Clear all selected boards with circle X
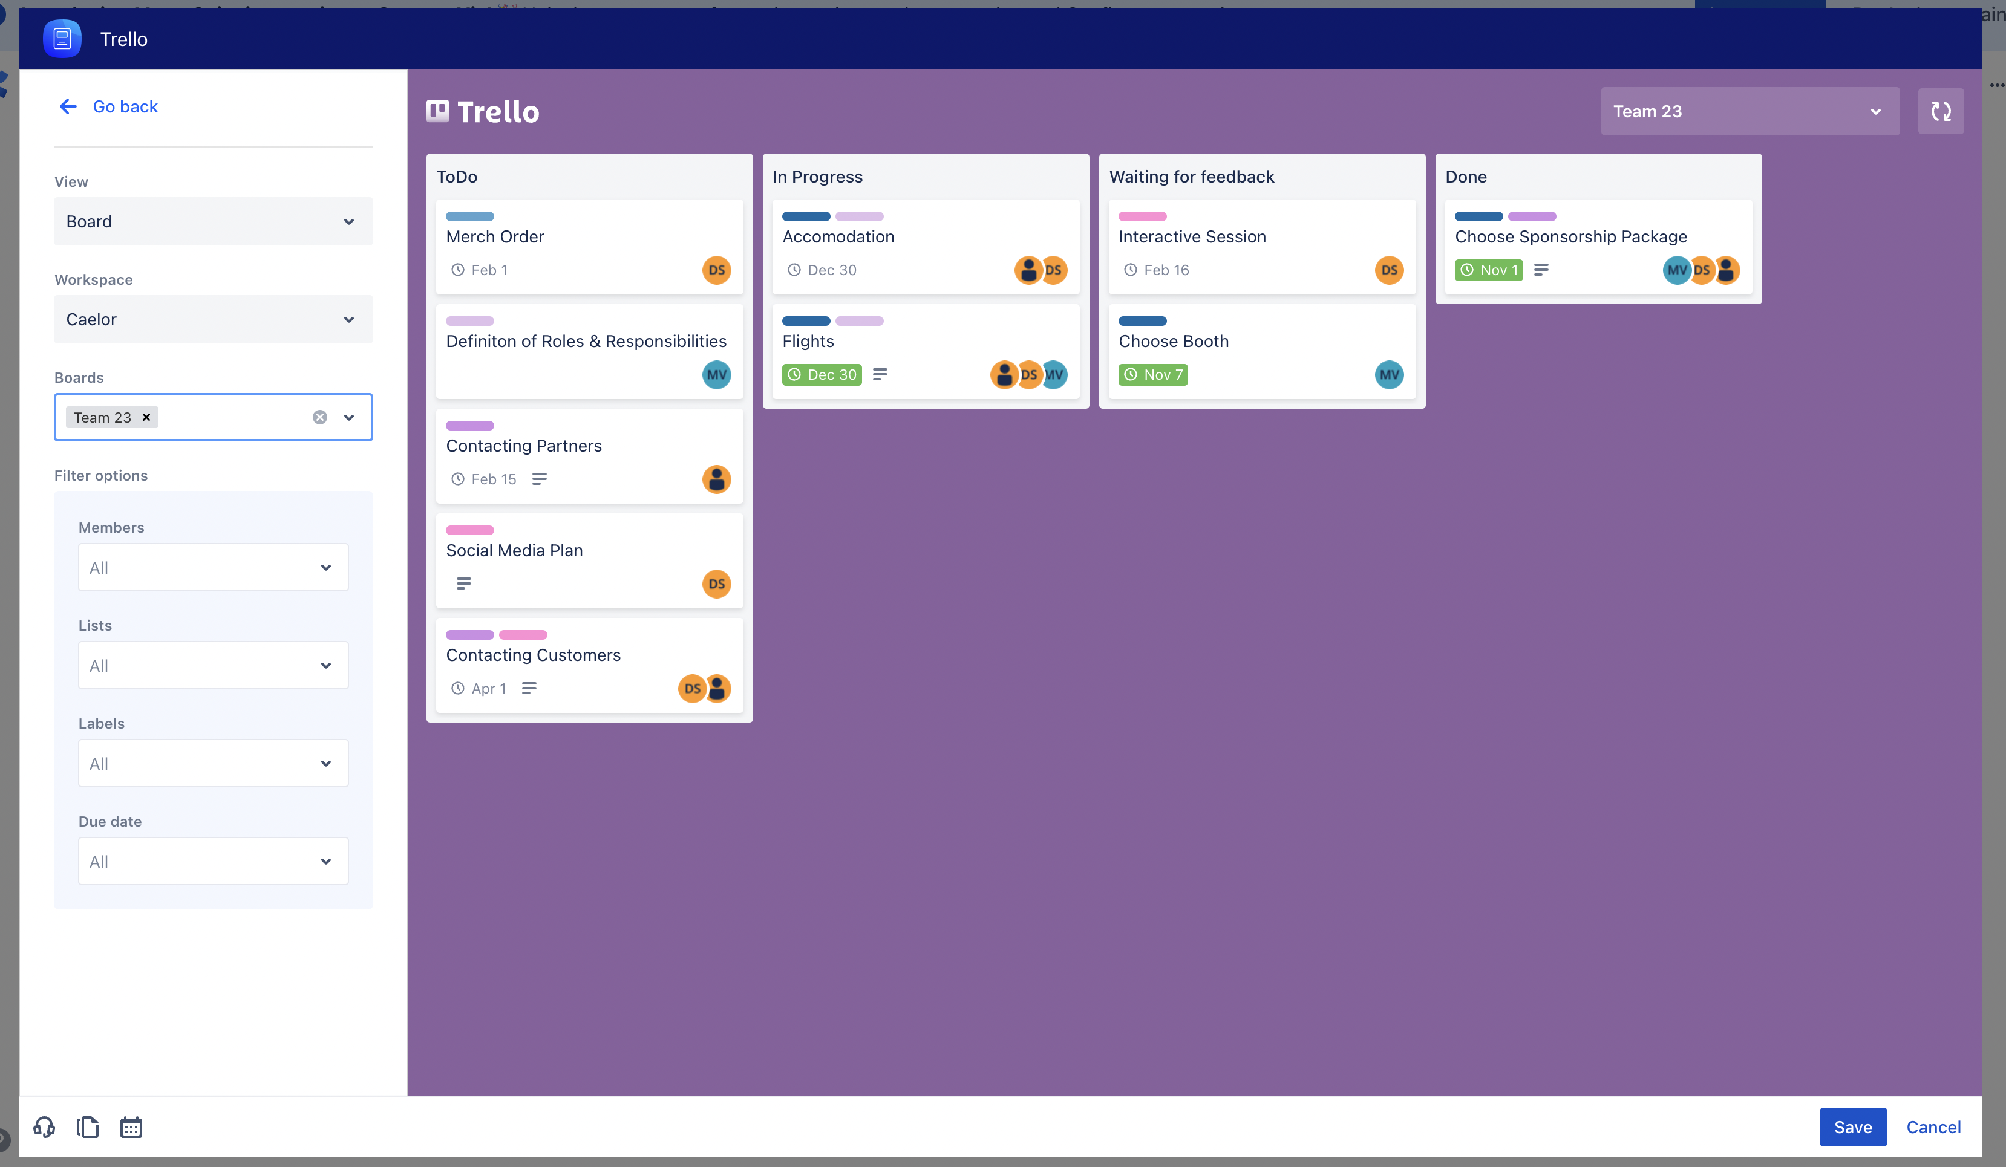This screenshot has height=1167, width=2006. coord(320,417)
